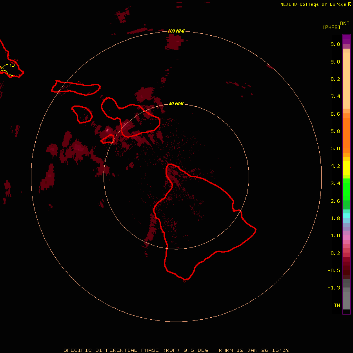
Task: Click the TH threshold label
Action: click(x=337, y=306)
